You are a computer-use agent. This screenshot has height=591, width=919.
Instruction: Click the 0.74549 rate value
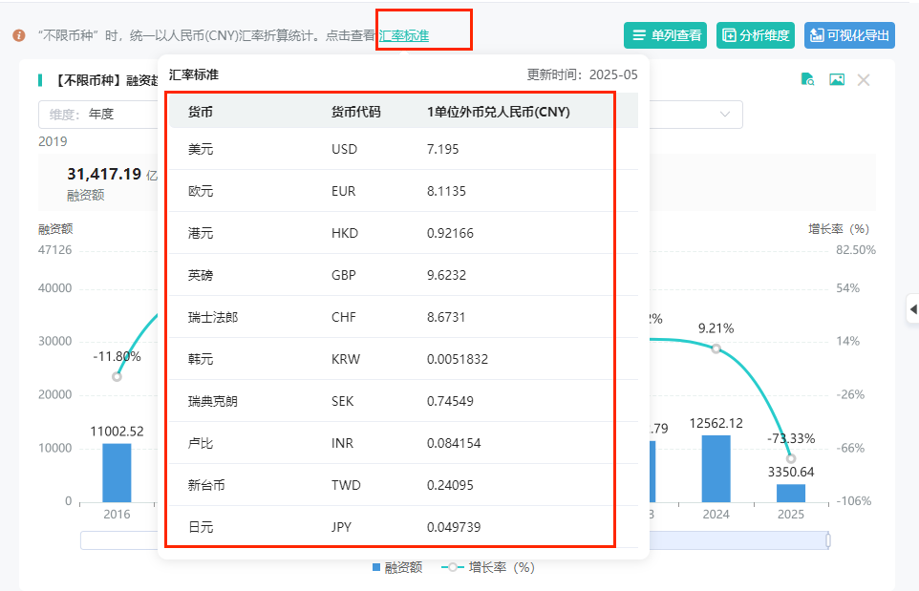[450, 401]
